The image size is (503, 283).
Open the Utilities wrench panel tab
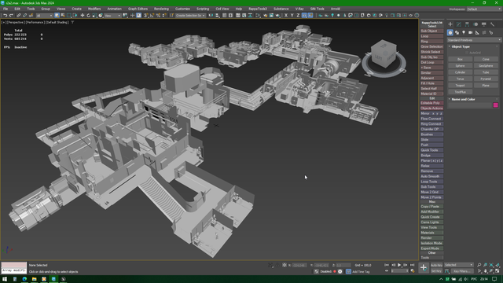coord(493,24)
